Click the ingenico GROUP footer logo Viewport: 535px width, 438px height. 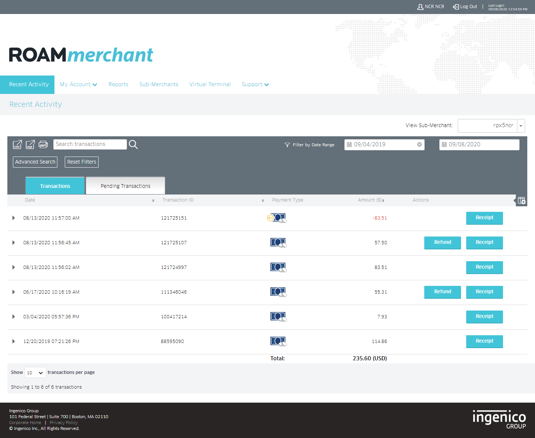click(x=499, y=420)
